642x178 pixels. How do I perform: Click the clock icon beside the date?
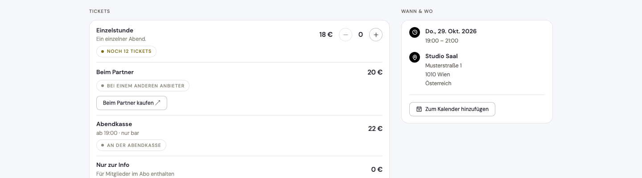tap(415, 32)
